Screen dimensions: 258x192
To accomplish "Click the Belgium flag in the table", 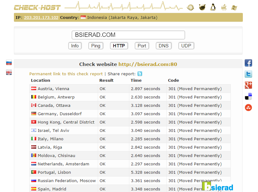I will 34,97.
